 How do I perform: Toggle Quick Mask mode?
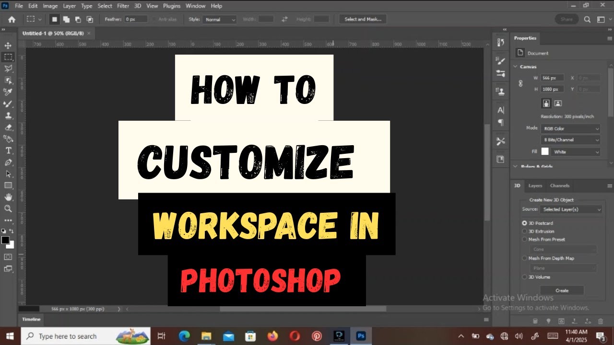click(8, 257)
